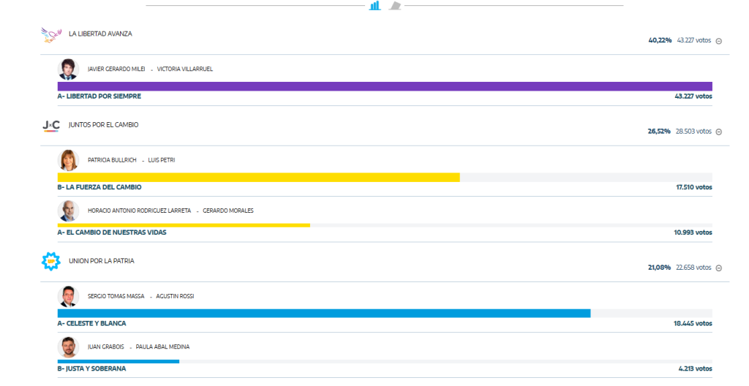Click the name VICTORIA VILLARRUEL
749x386 pixels.
click(x=185, y=69)
